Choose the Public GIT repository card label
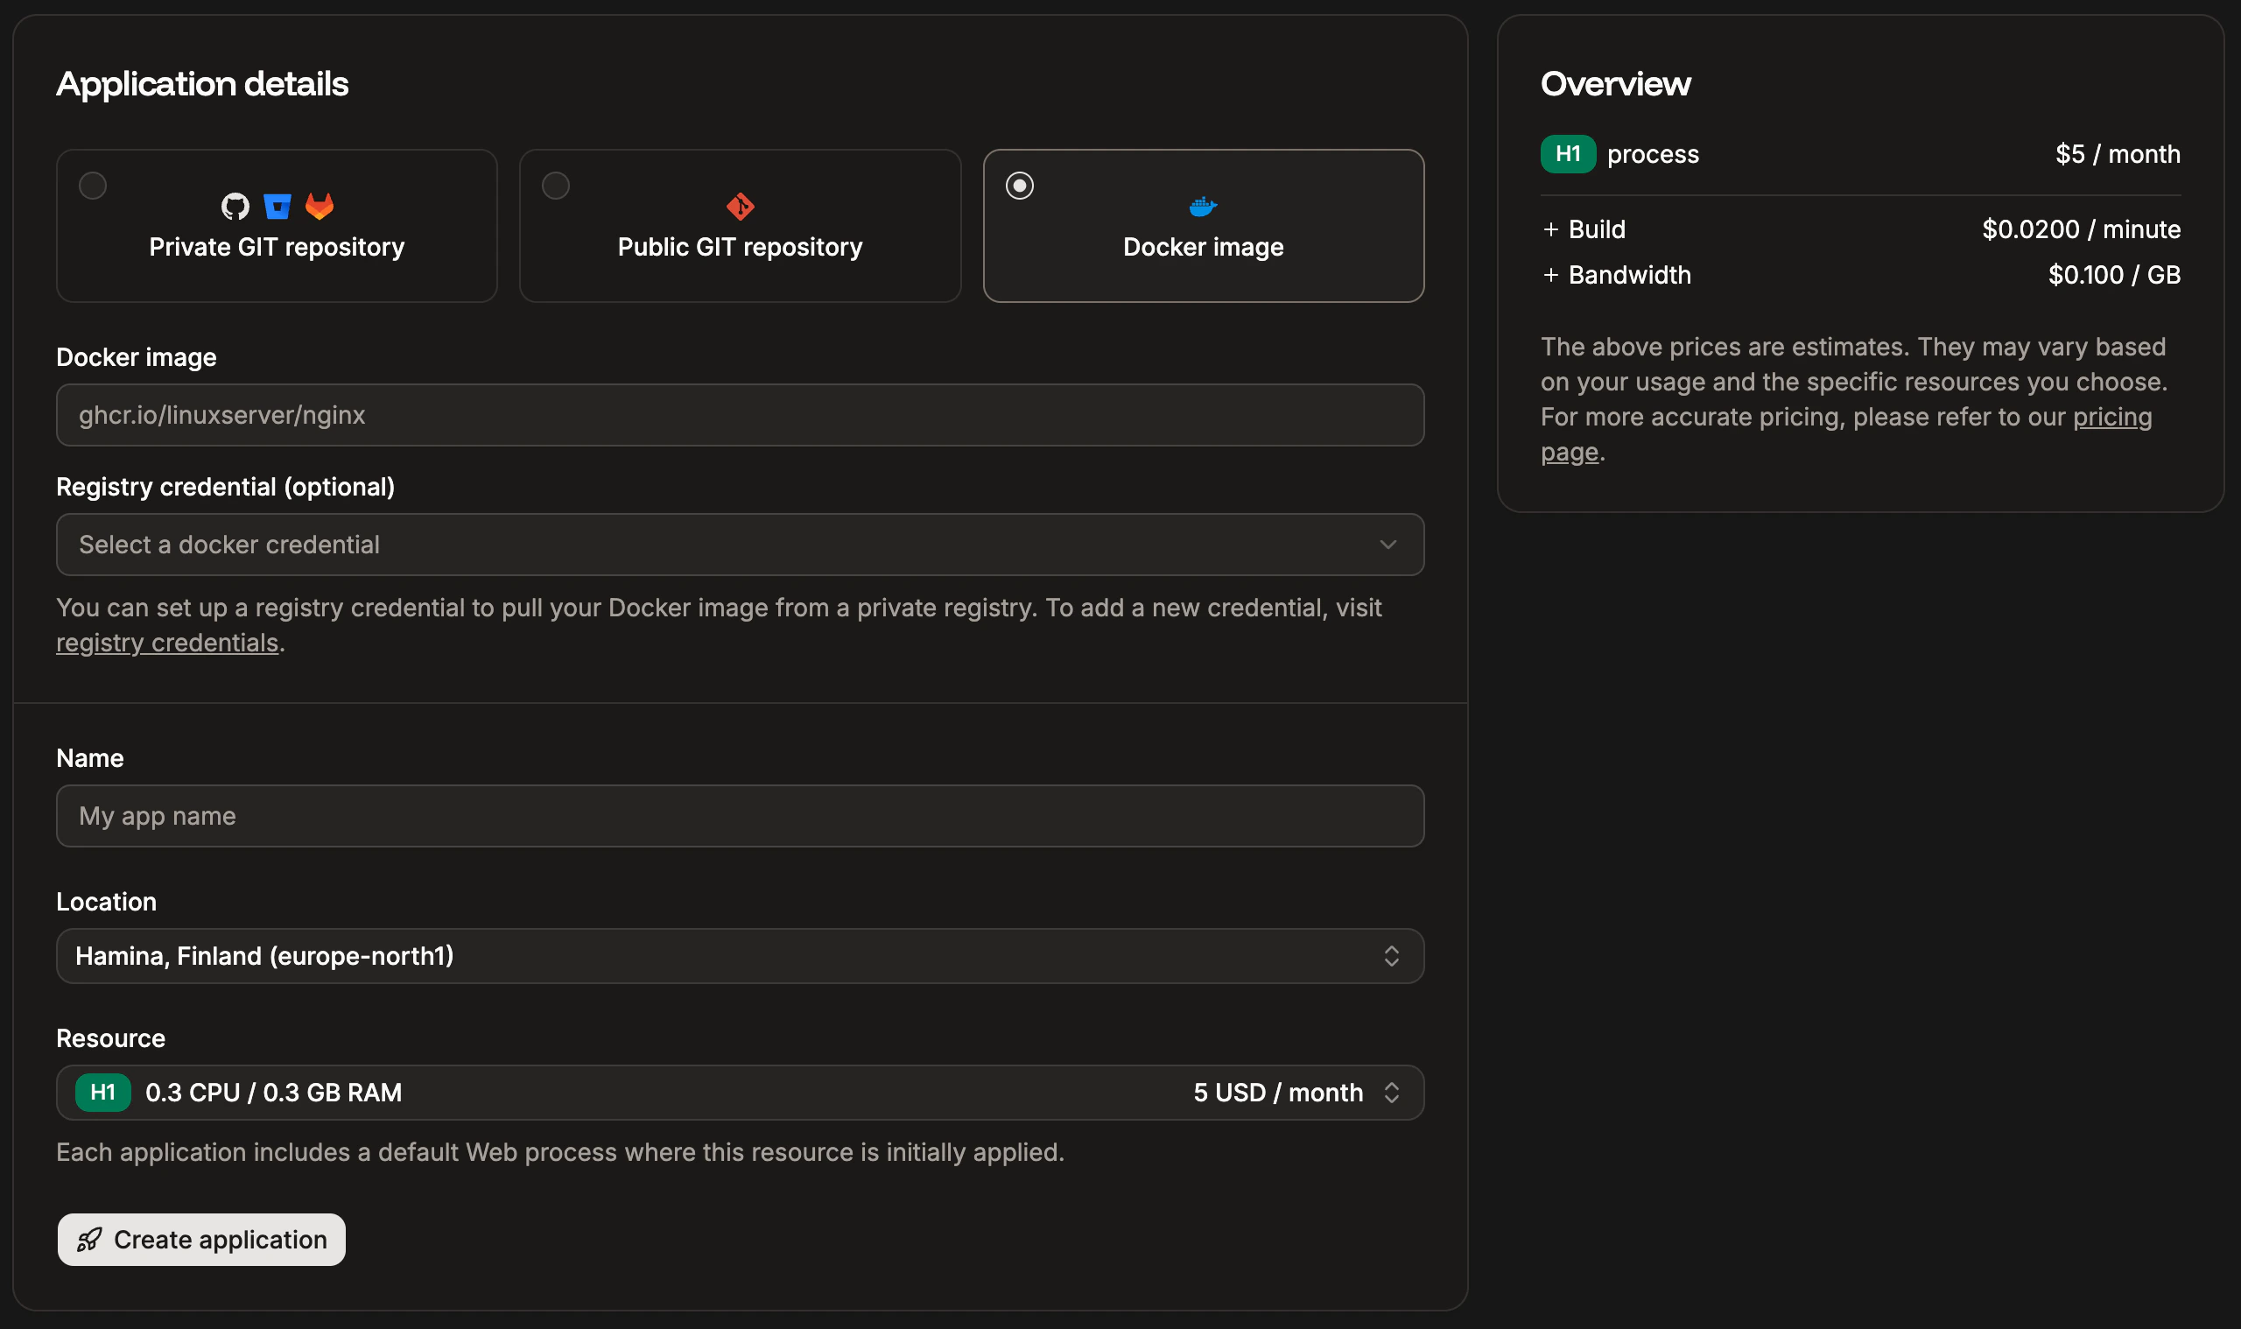2241x1329 pixels. [x=741, y=247]
